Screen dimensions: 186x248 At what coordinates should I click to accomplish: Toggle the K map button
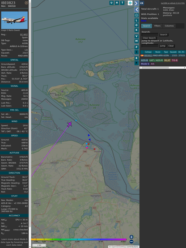136,30
